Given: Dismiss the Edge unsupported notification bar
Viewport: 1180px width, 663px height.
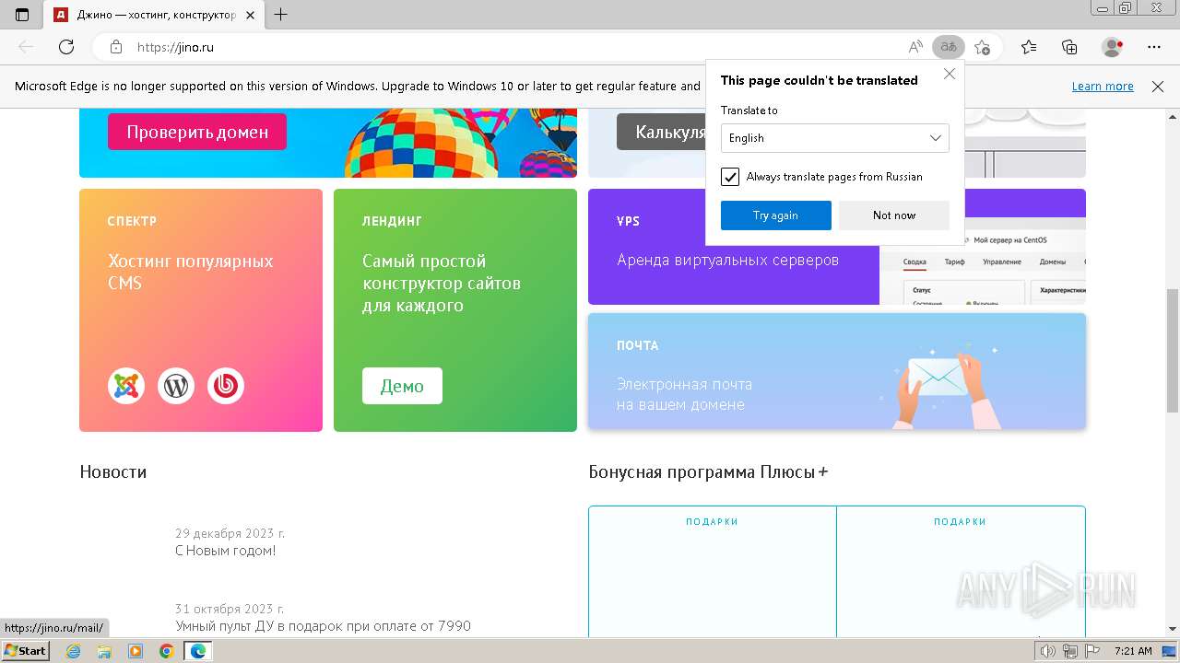Looking at the screenshot, I should click(x=1158, y=87).
